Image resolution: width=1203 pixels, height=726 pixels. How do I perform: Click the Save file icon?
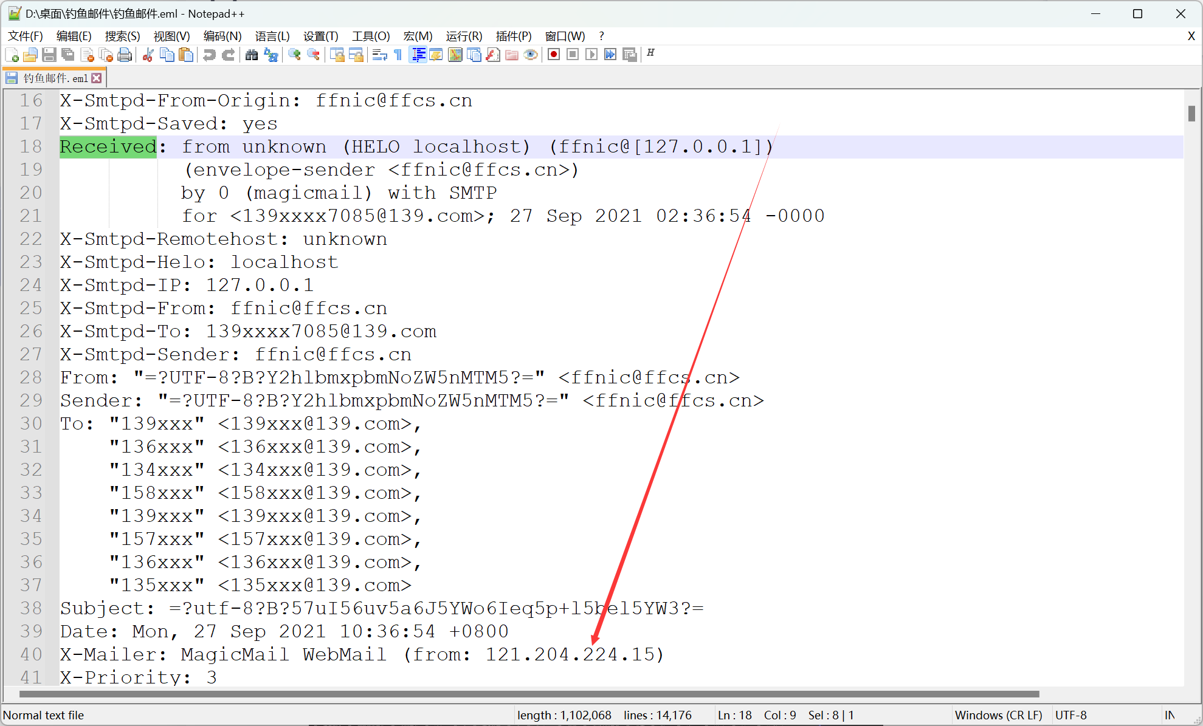(x=49, y=55)
